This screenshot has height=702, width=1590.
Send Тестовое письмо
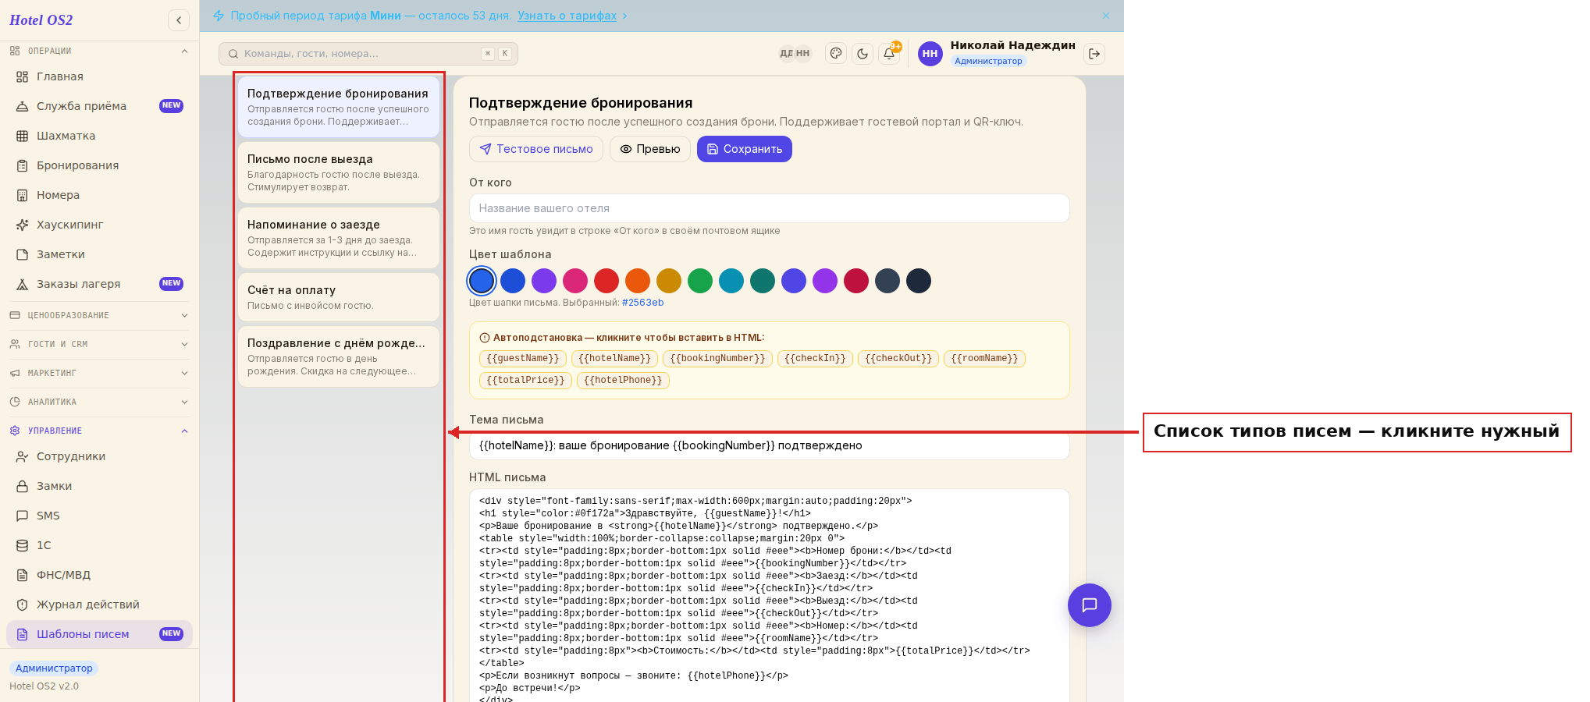[x=536, y=149]
